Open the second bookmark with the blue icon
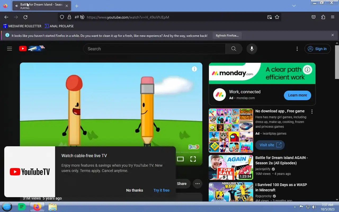 point(59,26)
